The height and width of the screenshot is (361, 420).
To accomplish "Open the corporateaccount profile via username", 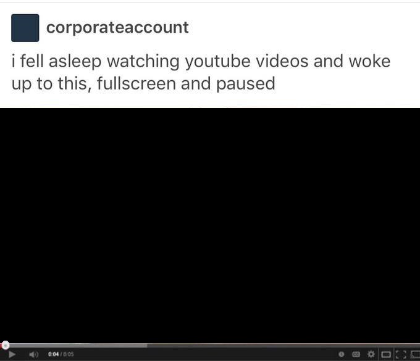I will (117, 28).
